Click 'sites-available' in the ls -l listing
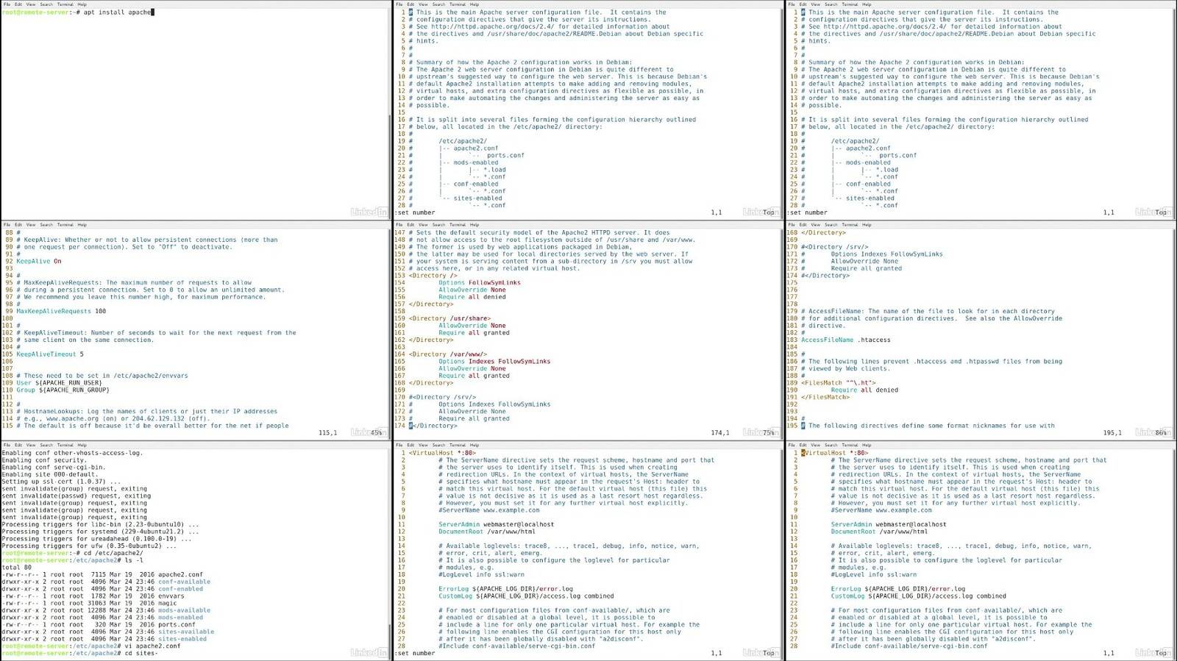Image resolution: width=1177 pixels, height=661 pixels. 186,632
